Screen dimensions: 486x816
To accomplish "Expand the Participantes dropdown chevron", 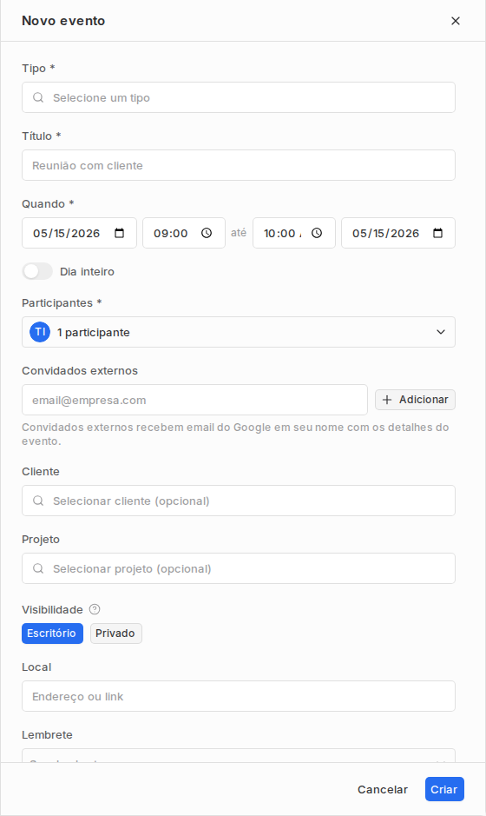I will (441, 332).
